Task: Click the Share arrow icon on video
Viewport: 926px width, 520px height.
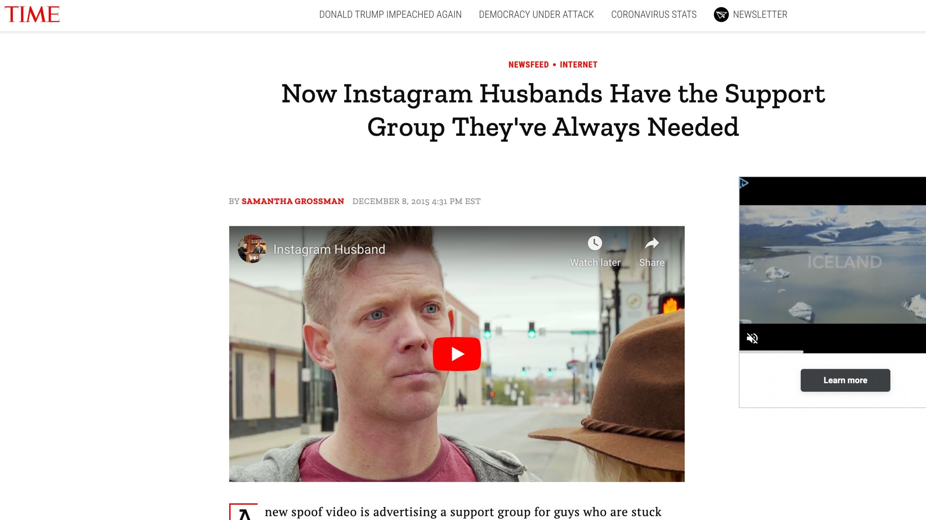Action: point(652,243)
